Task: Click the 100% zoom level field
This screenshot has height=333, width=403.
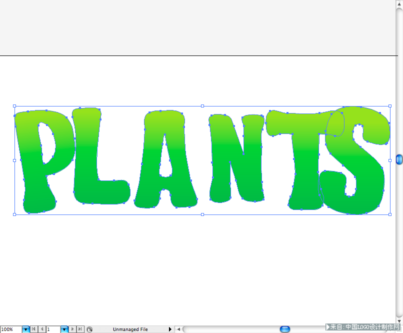Action: pos(11,329)
